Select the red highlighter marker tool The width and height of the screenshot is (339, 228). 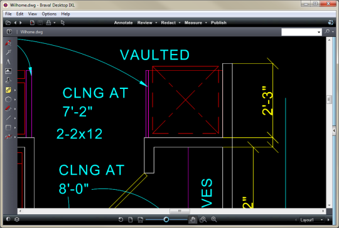click(8, 108)
